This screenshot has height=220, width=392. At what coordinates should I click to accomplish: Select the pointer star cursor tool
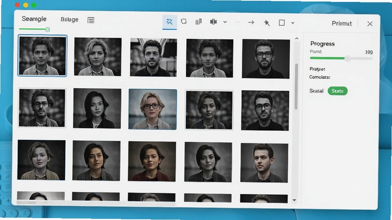coord(267,23)
